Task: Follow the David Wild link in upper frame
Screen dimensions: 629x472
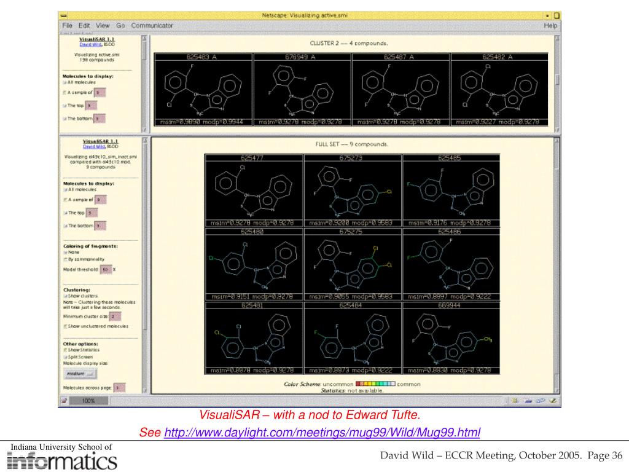Action: click(91, 44)
